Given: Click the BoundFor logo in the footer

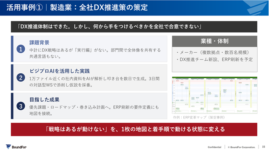Looking at the screenshot, I should click(16, 147).
